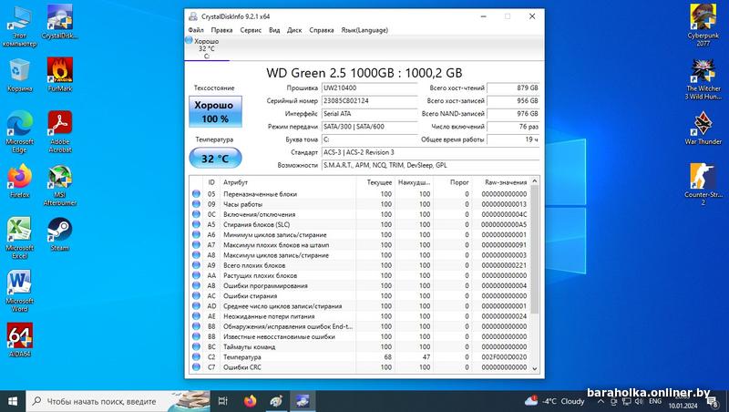Click the Текущее column header
The width and height of the screenshot is (729, 412).
(375, 182)
